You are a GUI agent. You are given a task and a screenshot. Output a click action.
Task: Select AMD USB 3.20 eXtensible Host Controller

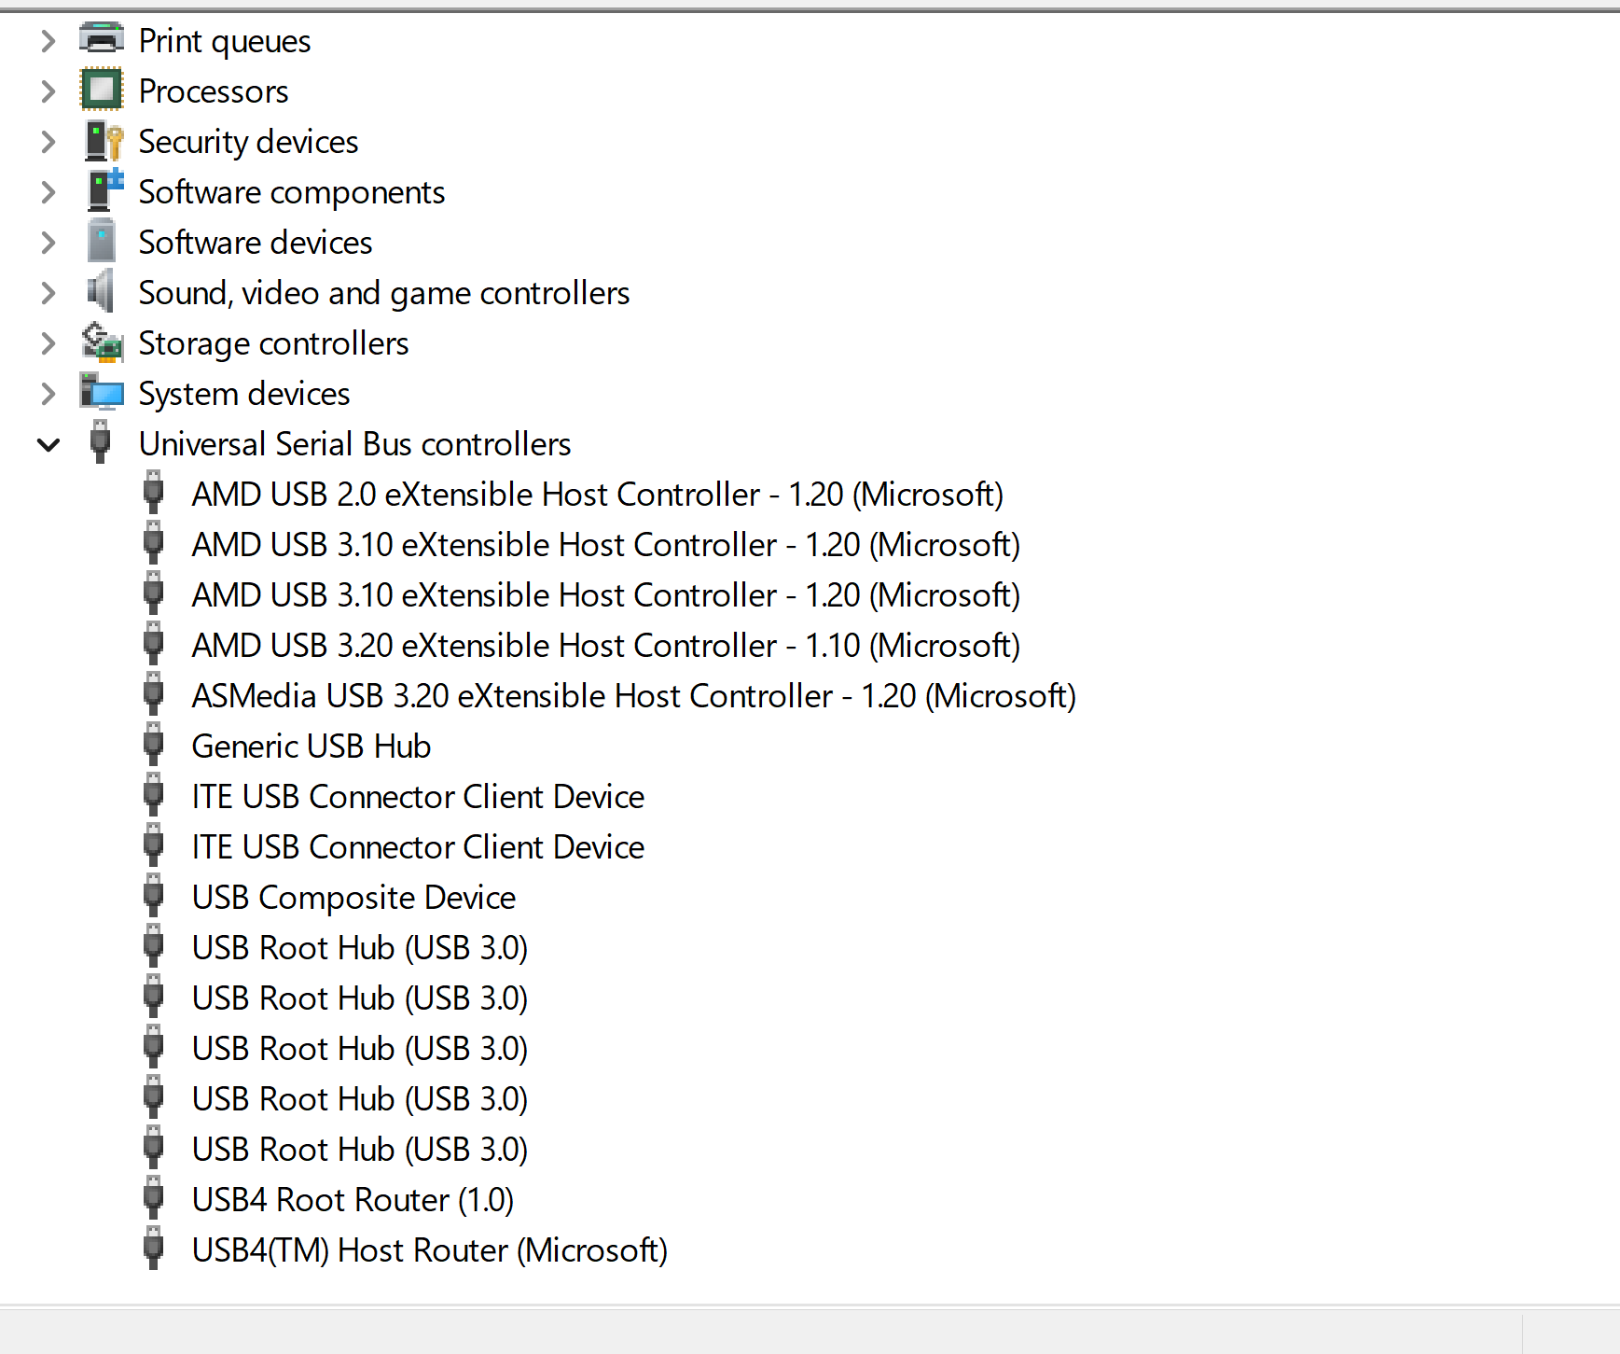point(605,646)
